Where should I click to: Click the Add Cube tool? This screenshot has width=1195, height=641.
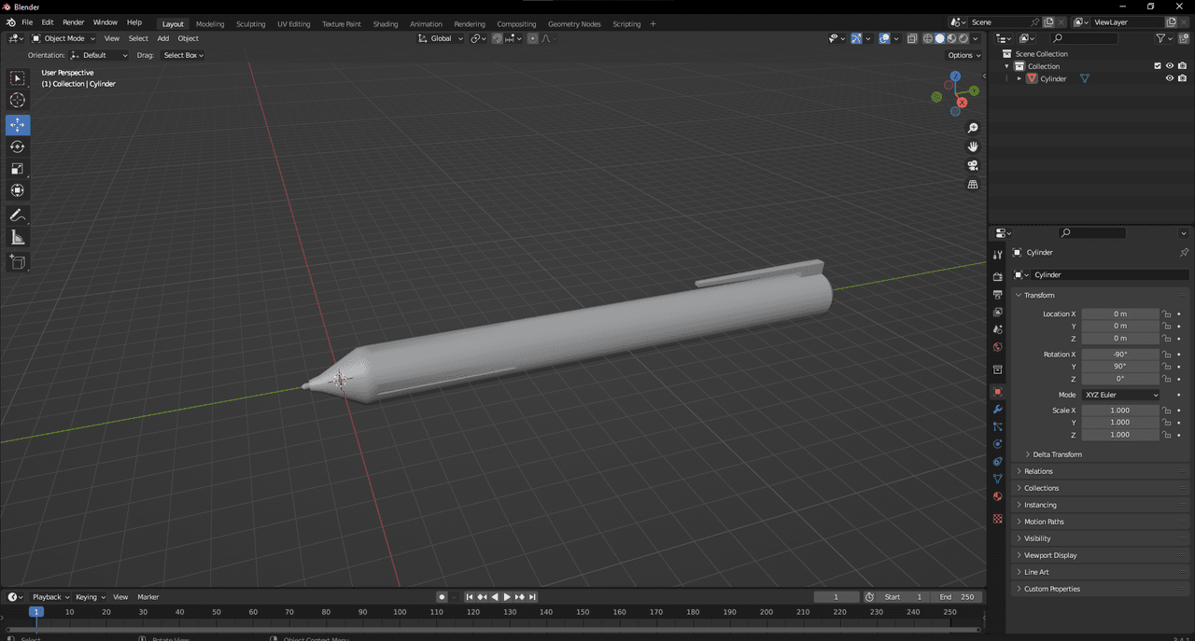18,262
